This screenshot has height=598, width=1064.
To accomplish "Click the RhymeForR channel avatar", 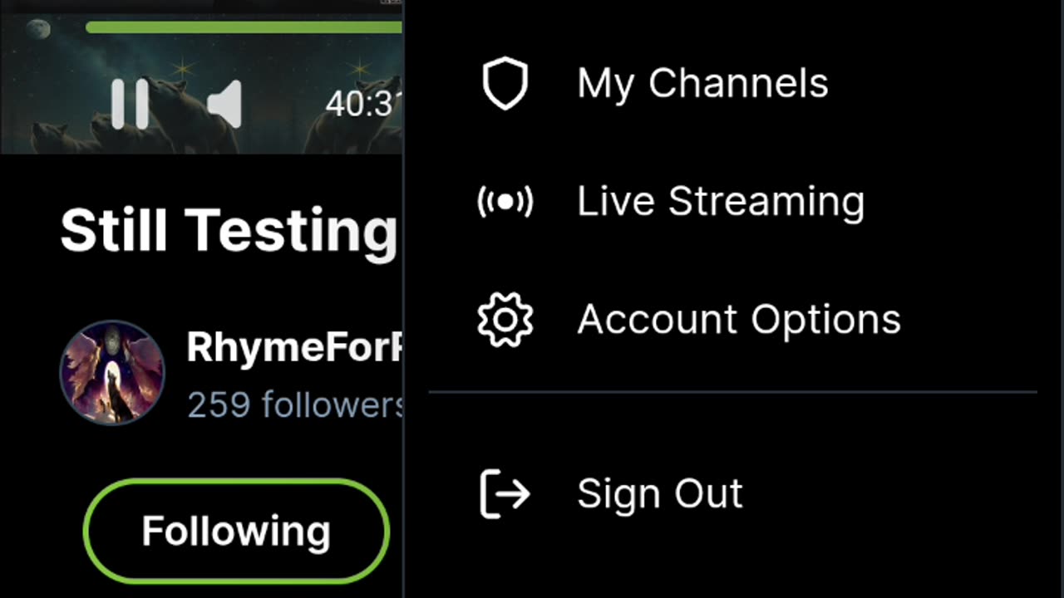I will (x=112, y=373).
